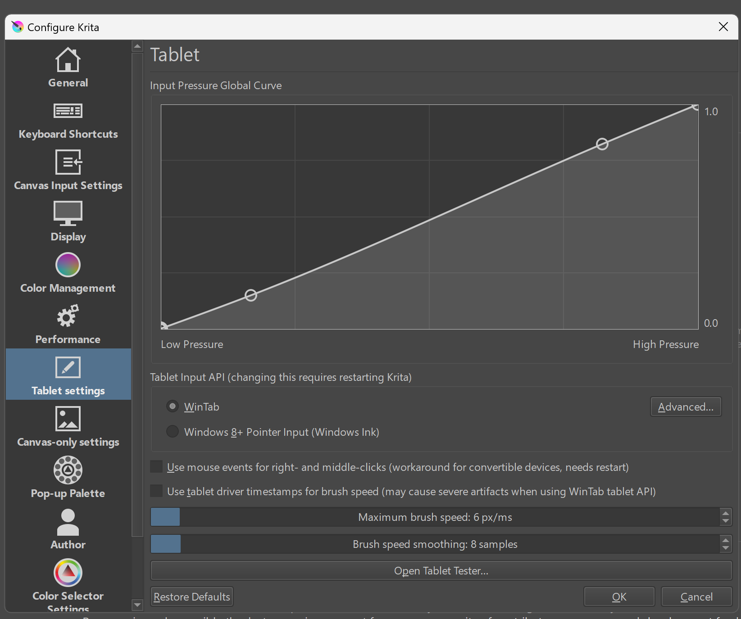The width and height of the screenshot is (741, 619).
Task: Increase brush speed smoothing samples up arrow
Action: (x=725, y=540)
